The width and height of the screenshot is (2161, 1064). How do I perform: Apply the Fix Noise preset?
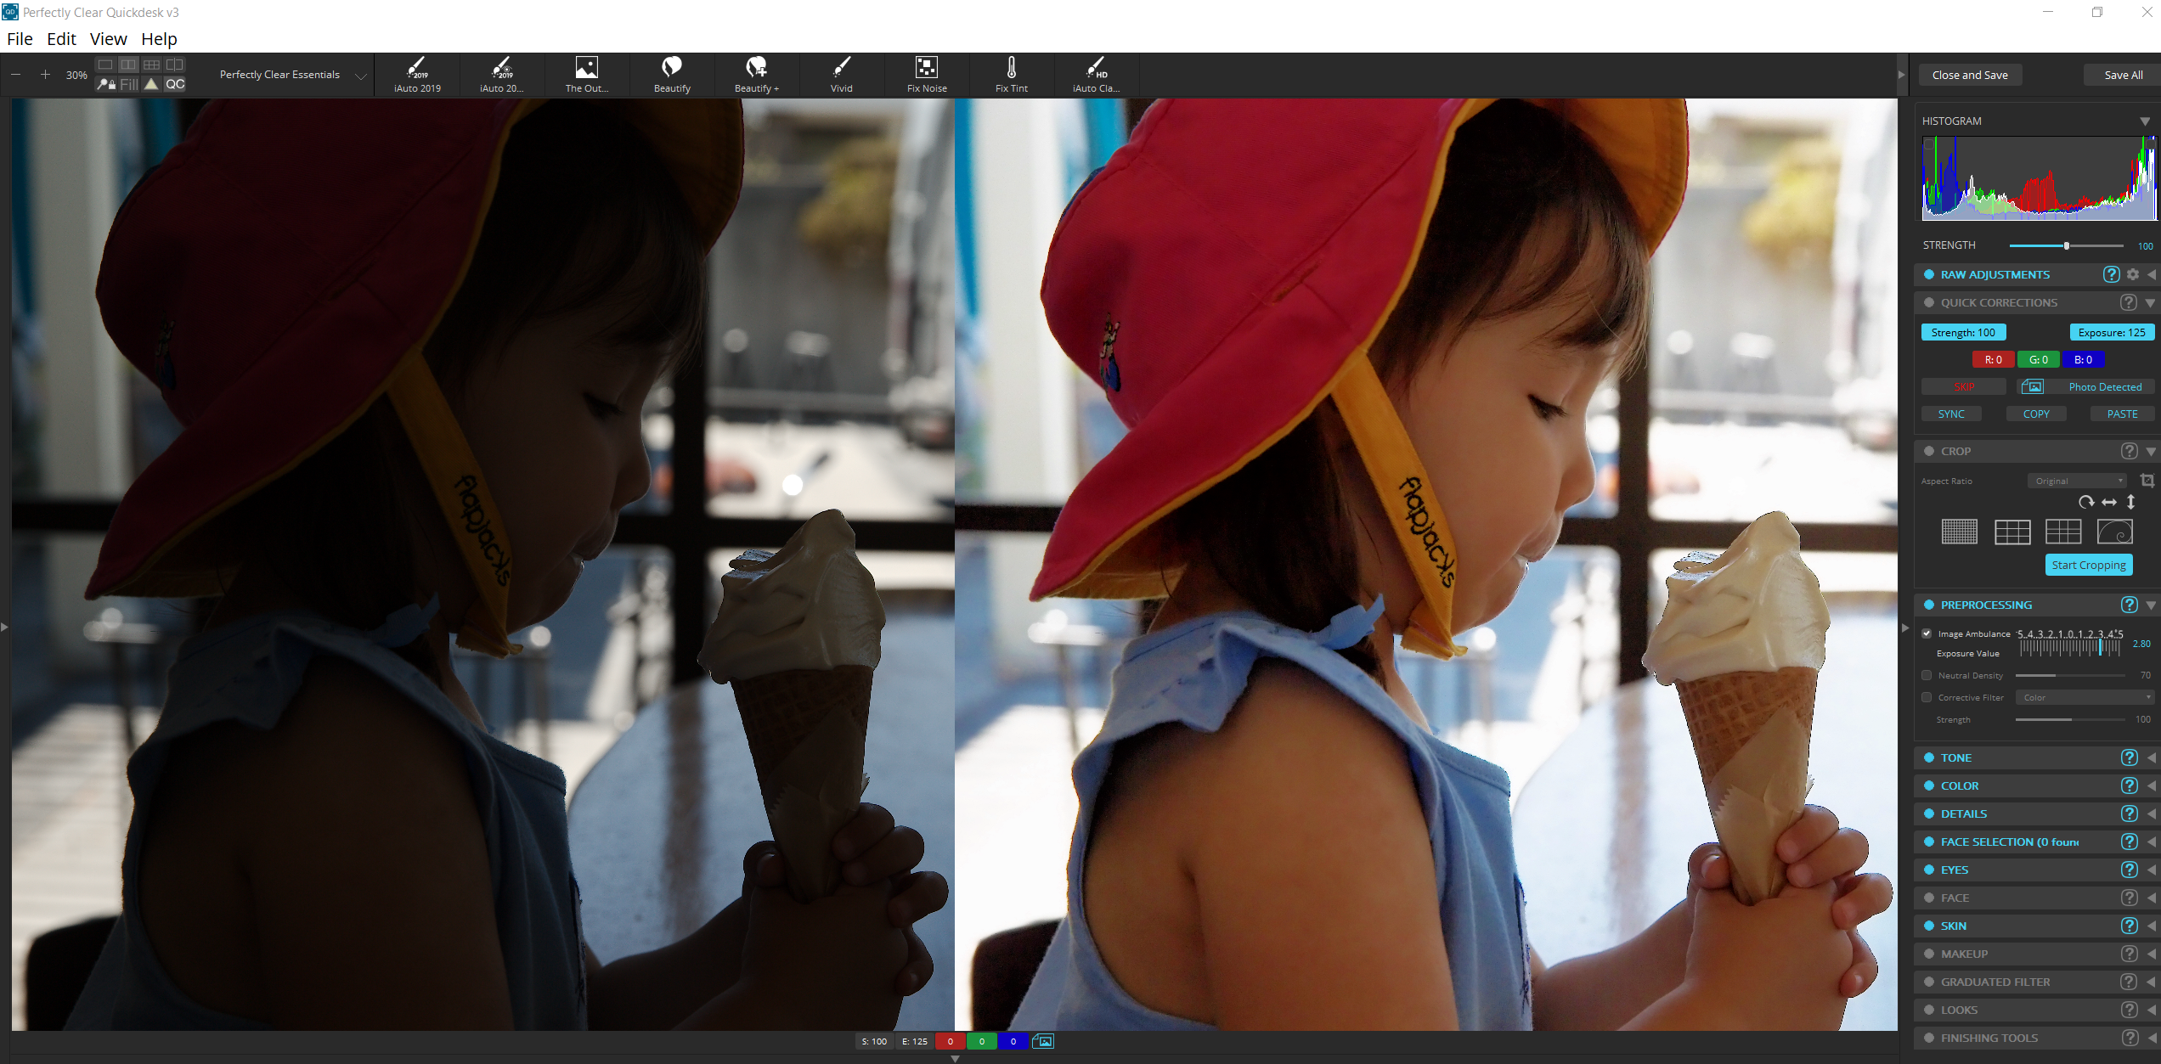[926, 74]
